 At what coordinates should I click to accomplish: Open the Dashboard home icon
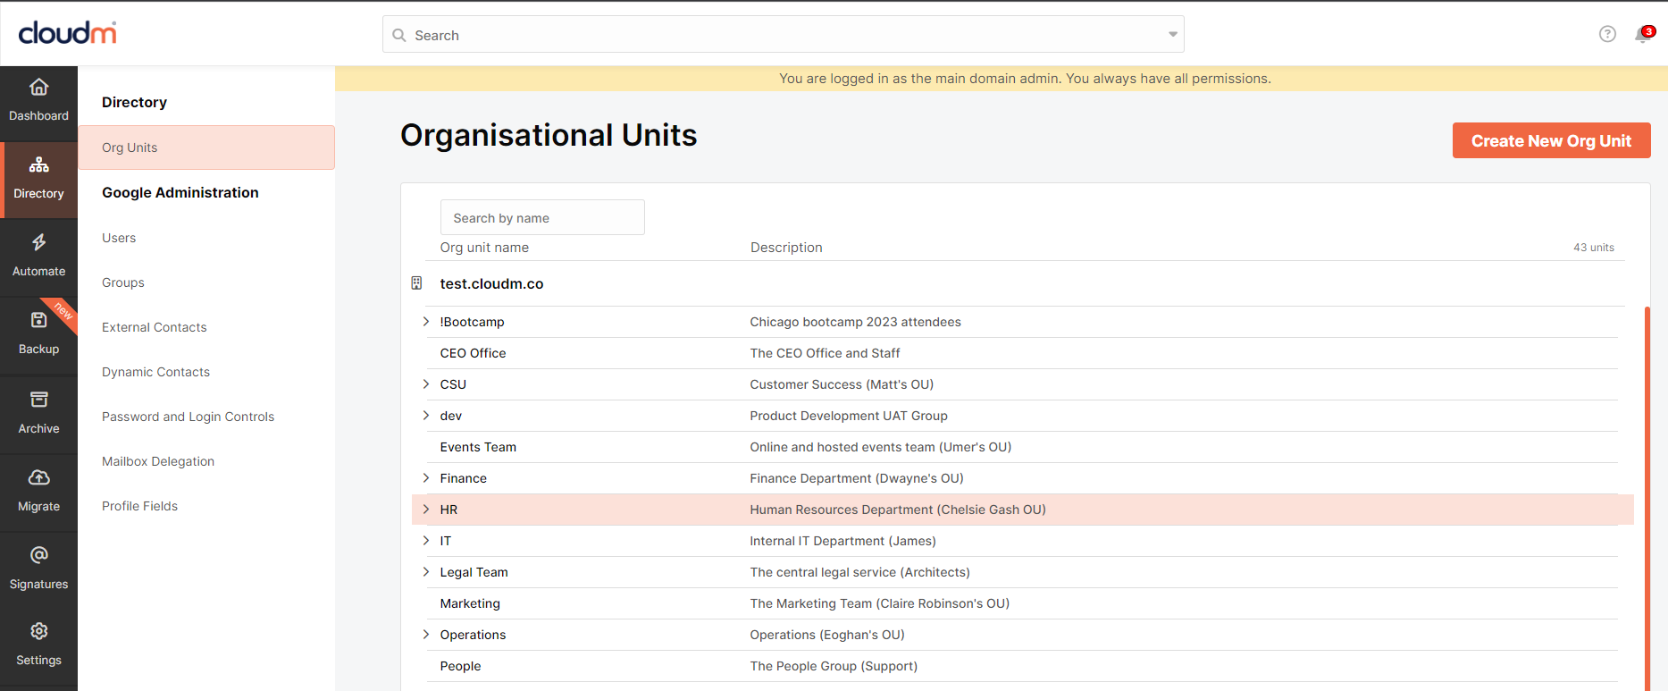[38, 88]
